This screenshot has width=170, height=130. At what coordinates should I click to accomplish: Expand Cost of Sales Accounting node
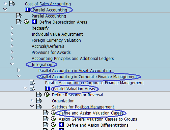5,3
